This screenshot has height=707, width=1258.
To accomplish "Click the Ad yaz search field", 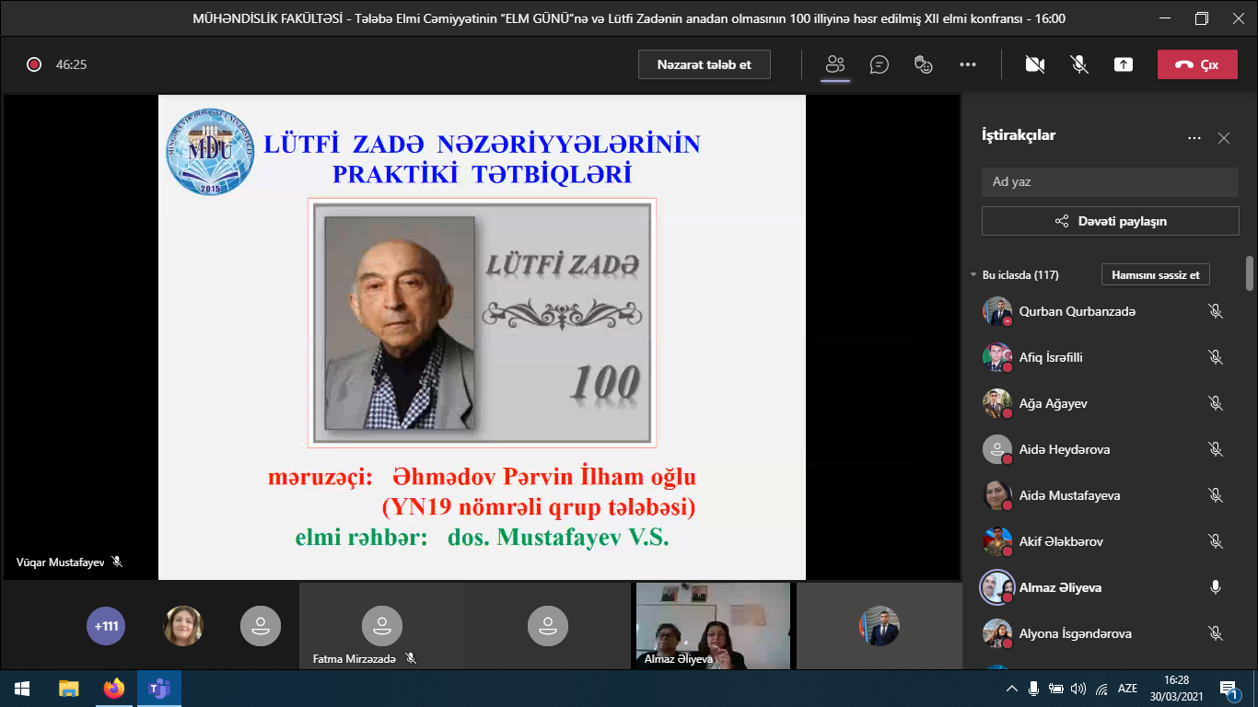I will (x=1110, y=181).
